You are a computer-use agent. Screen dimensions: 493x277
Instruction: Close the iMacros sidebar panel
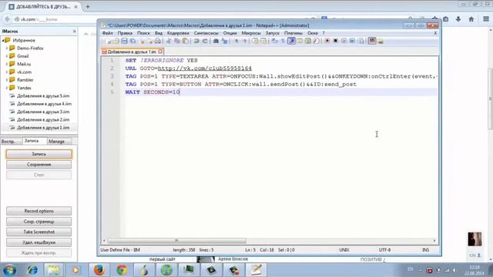tap(74, 32)
